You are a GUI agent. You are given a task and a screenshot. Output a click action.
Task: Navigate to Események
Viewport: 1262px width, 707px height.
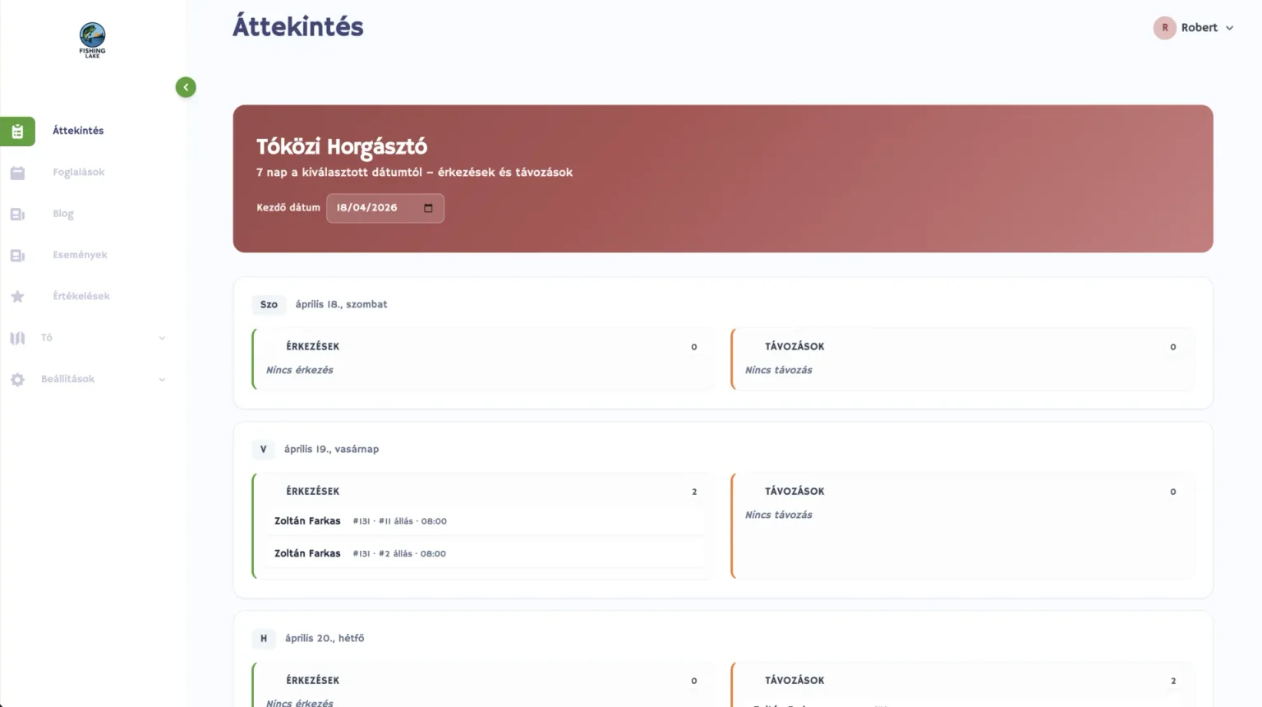click(80, 255)
